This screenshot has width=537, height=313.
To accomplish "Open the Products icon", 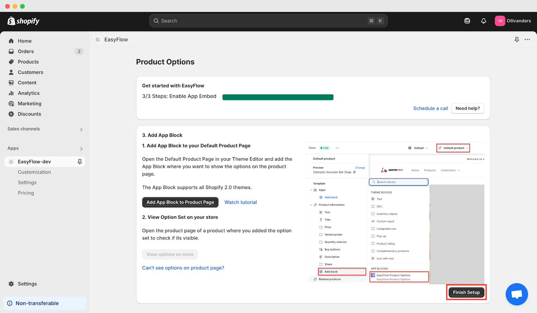I will click(11, 62).
